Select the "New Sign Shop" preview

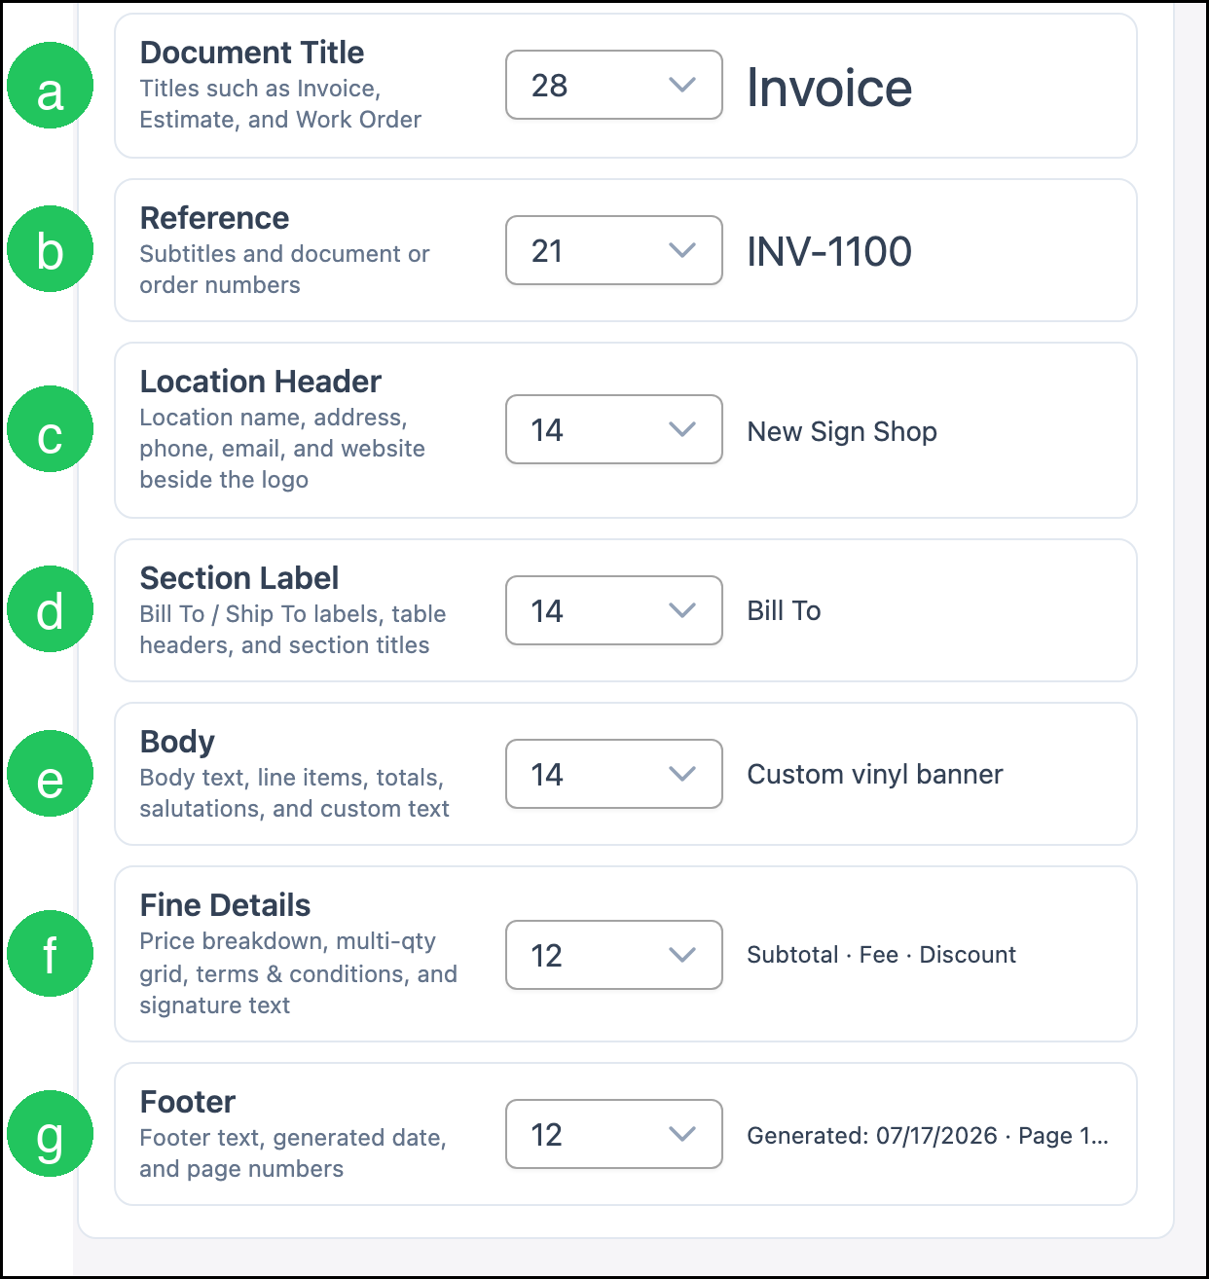pos(842,431)
